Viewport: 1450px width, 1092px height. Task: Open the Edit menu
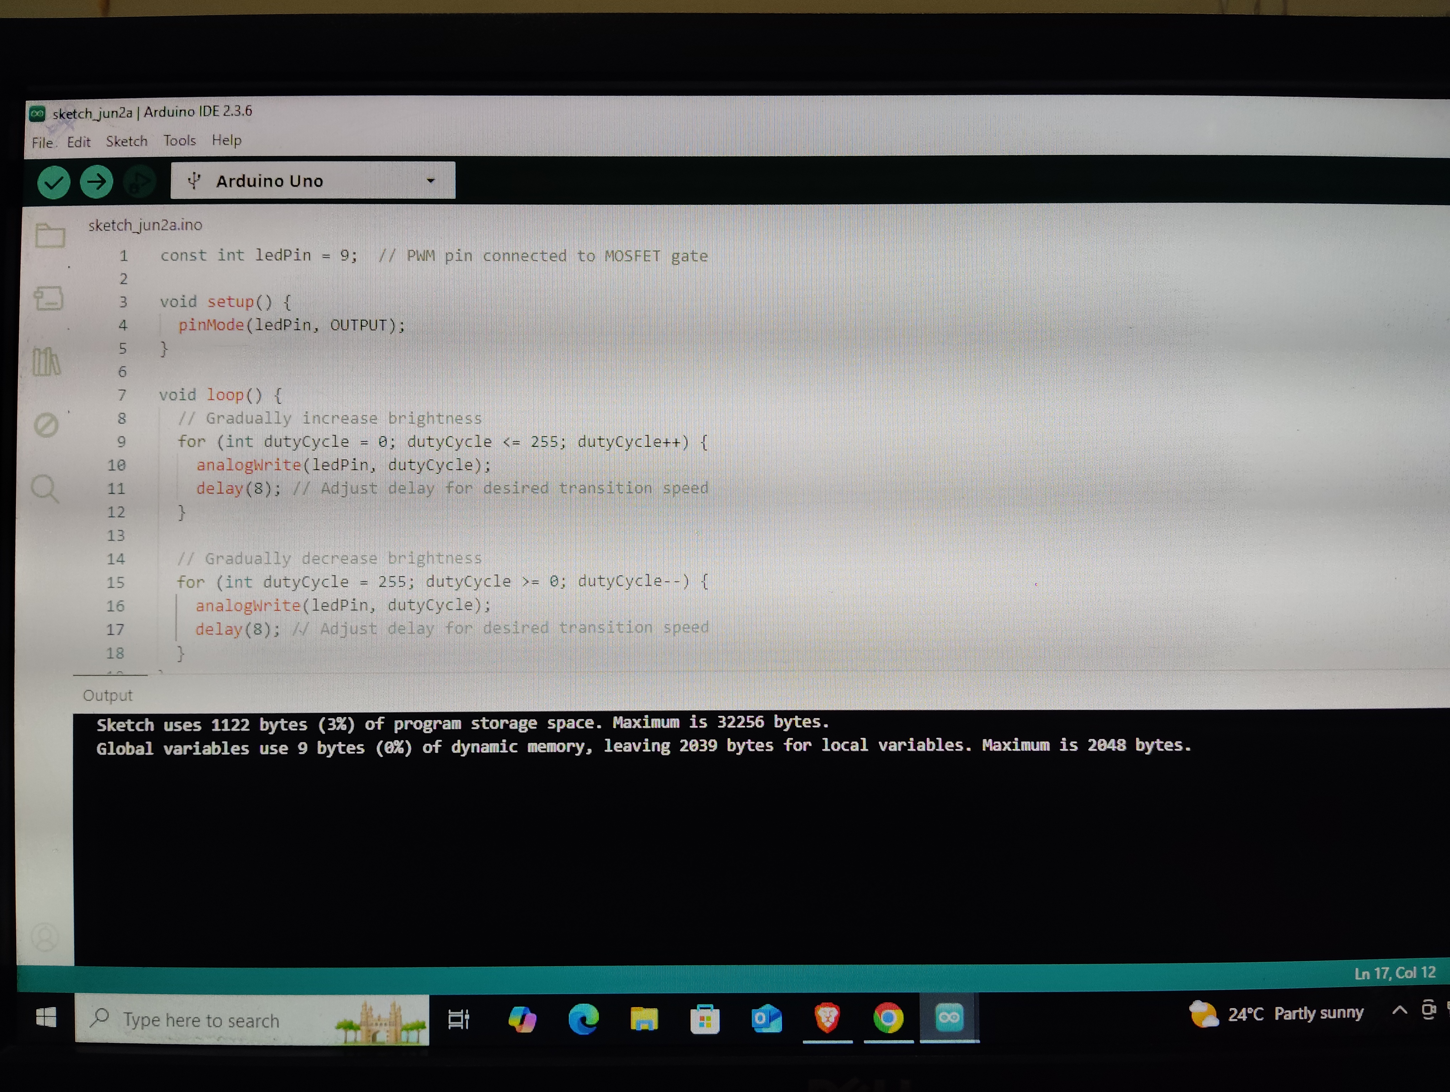[x=79, y=141]
